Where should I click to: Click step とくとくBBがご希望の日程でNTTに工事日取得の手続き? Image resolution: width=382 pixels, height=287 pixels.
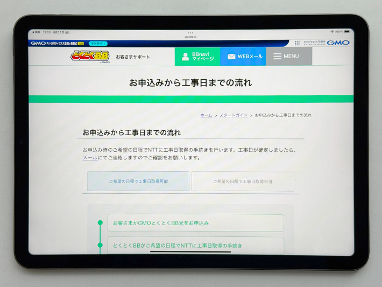[x=196, y=246]
